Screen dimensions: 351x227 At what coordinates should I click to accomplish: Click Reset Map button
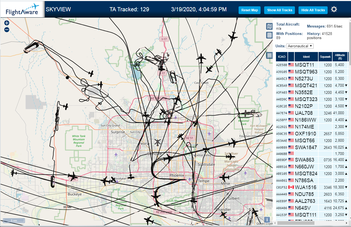(250, 10)
